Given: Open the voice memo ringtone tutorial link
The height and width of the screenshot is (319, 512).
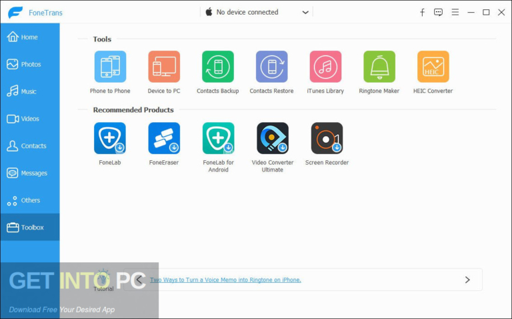Looking at the screenshot, I should tap(225, 280).
